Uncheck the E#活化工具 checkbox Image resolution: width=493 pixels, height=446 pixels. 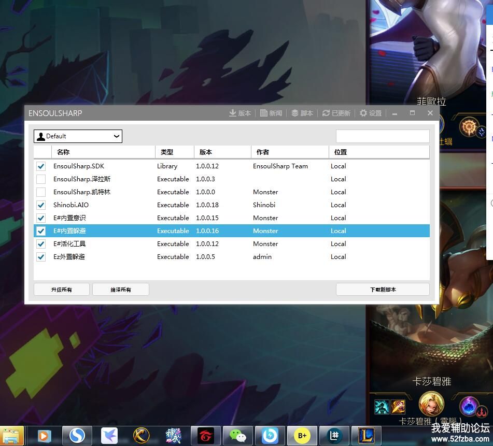pyautogui.click(x=41, y=244)
